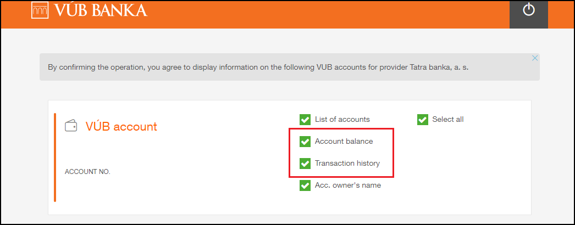Click the 'Select all' label text

(448, 119)
